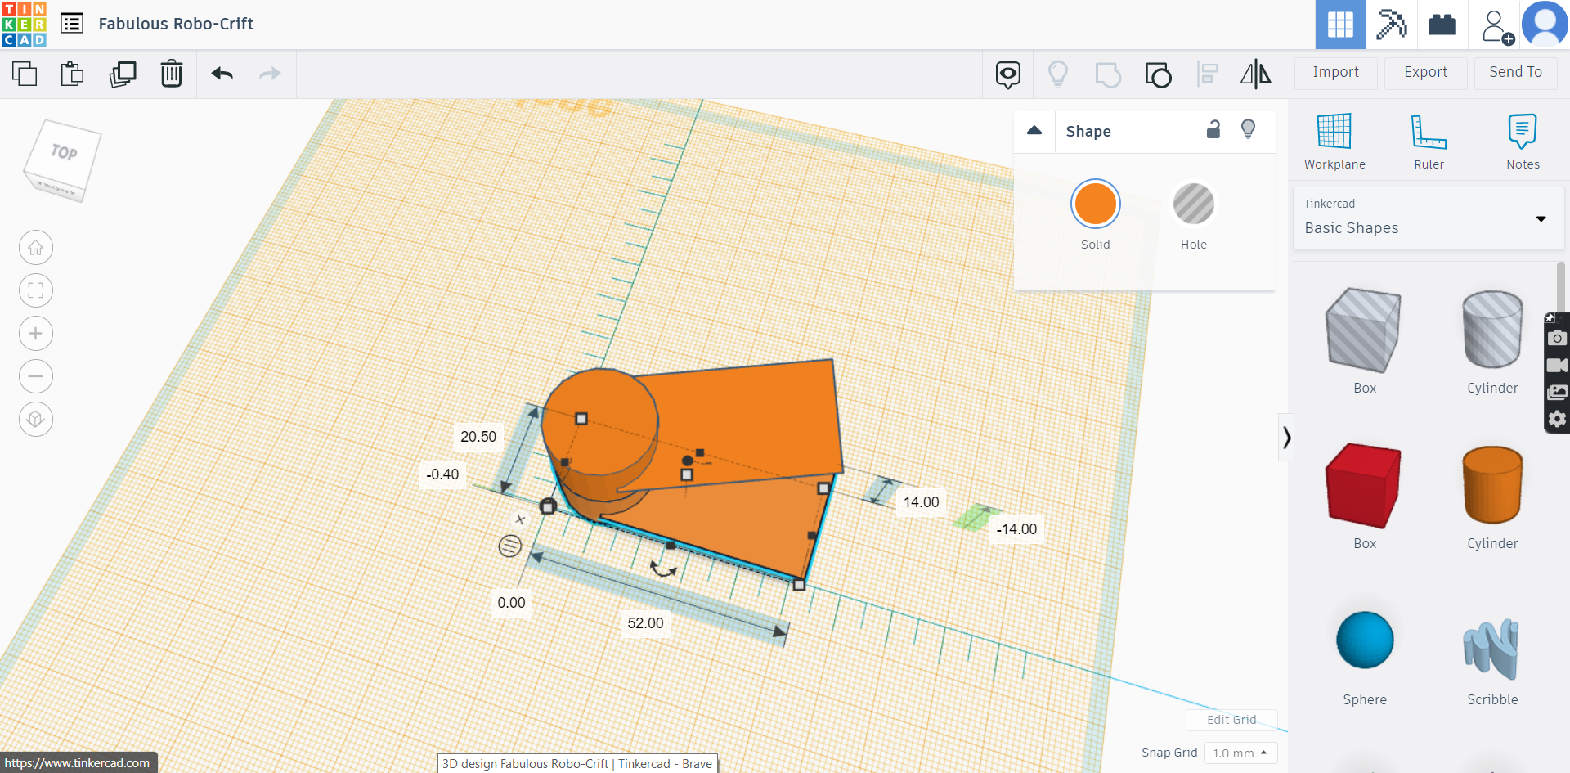Group the selected shapes
Image resolution: width=1570 pixels, height=773 pixels.
pos(1108,74)
